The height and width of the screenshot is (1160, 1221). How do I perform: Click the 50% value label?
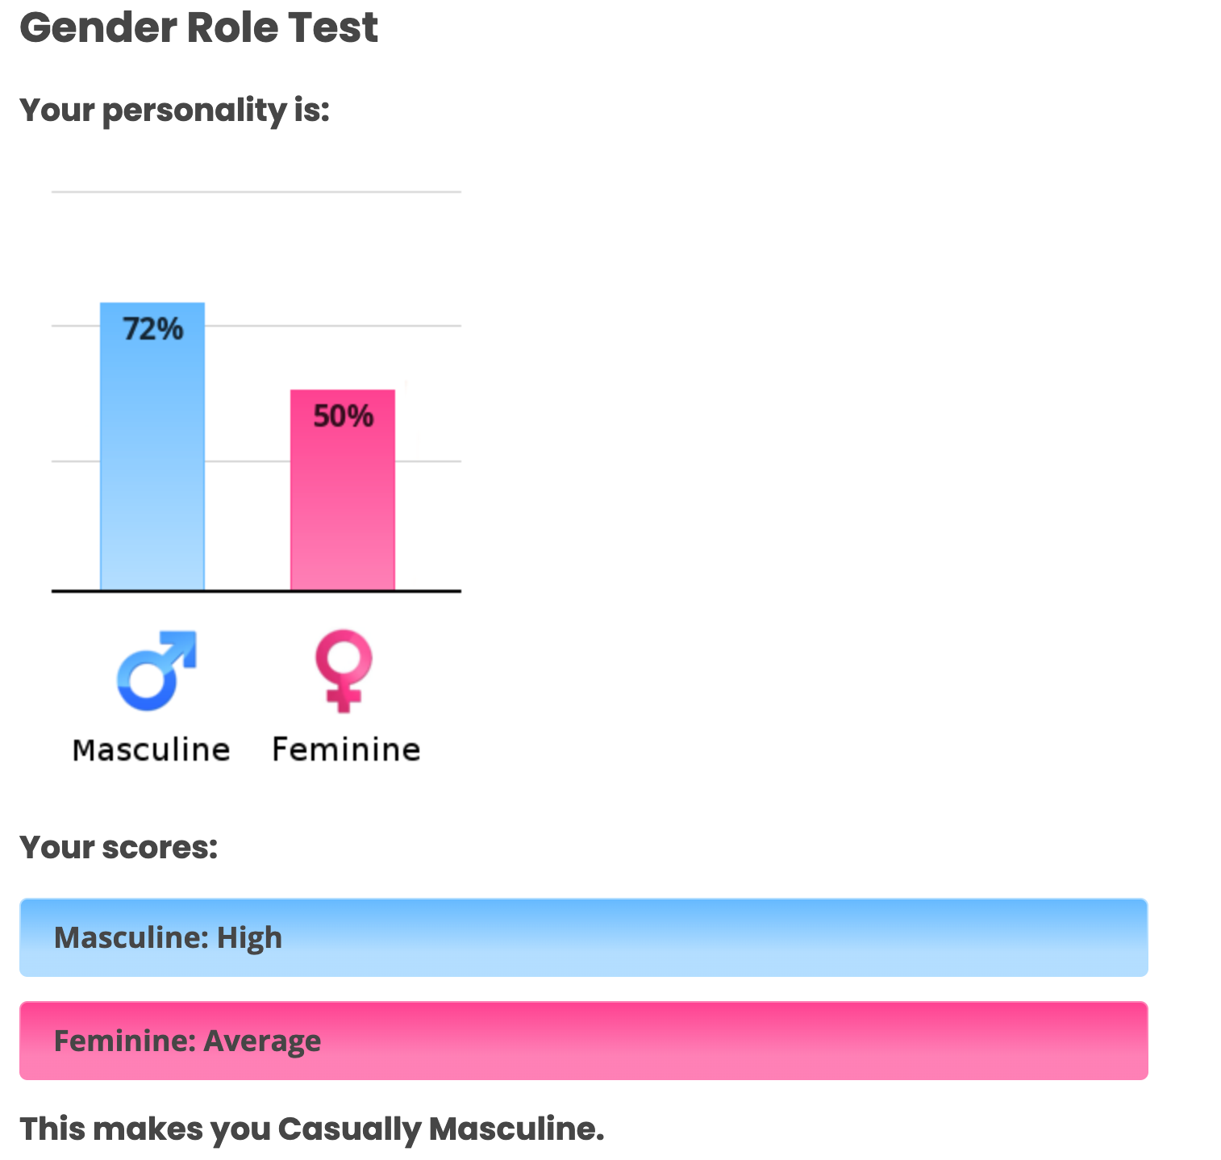344,416
